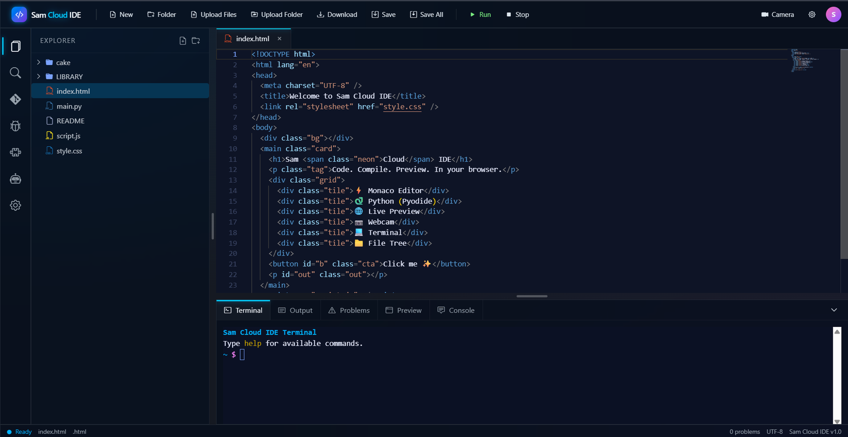Open style.css in the Explorer
The width and height of the screenshot is (848, 437).
pos(120,150)
